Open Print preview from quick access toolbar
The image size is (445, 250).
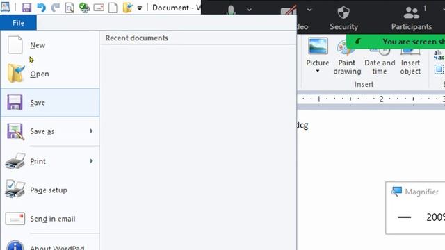pos(70,8)
